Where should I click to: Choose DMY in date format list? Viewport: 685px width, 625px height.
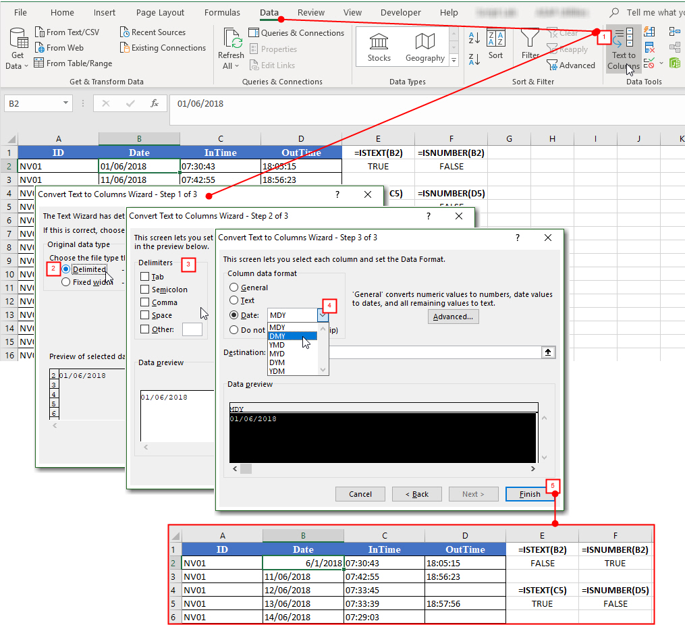(292, 336)
